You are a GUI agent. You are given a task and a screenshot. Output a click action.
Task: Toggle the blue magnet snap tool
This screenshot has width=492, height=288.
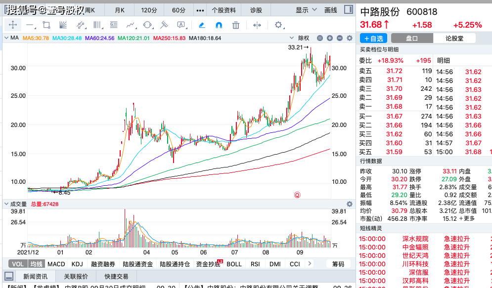pyautogui.click(x=219, y=25)
